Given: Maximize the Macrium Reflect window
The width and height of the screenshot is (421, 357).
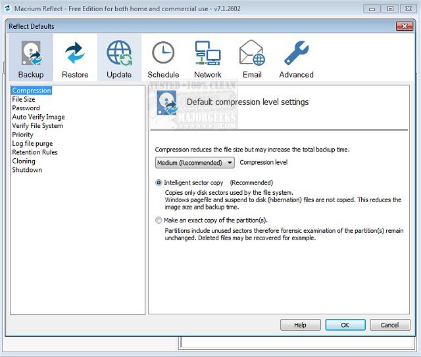Looking at the screenshot, I should 390,9.
